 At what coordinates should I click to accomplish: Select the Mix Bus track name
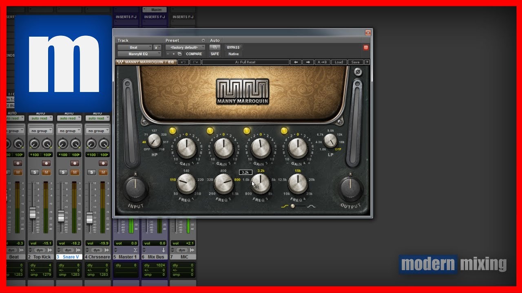click(155, 257)
